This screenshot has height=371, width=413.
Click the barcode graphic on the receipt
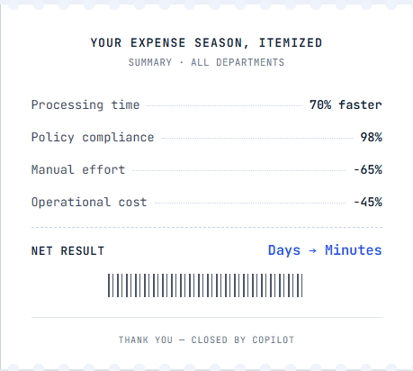pos(205,285)
